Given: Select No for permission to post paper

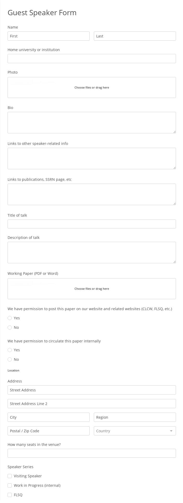Looking at the screenshot, I should (x=10, y=327).
